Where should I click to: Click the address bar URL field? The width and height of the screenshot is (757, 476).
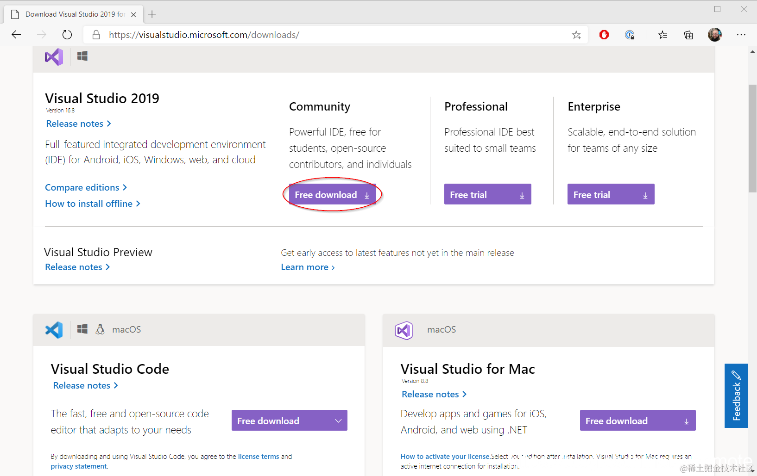click(x=324, y=35)
